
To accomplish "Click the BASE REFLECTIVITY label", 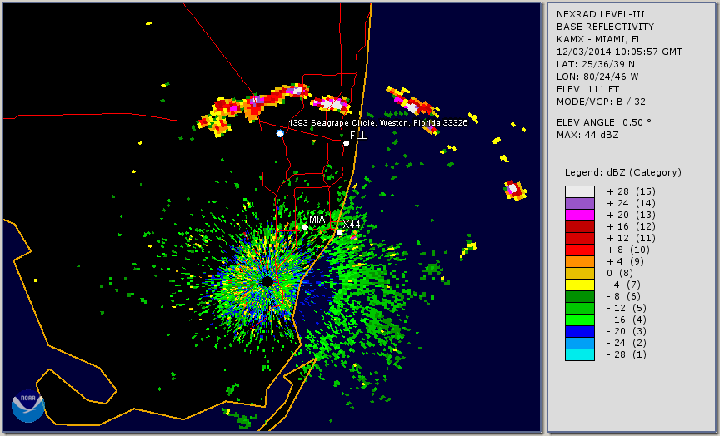I will [x=605, y=27].
